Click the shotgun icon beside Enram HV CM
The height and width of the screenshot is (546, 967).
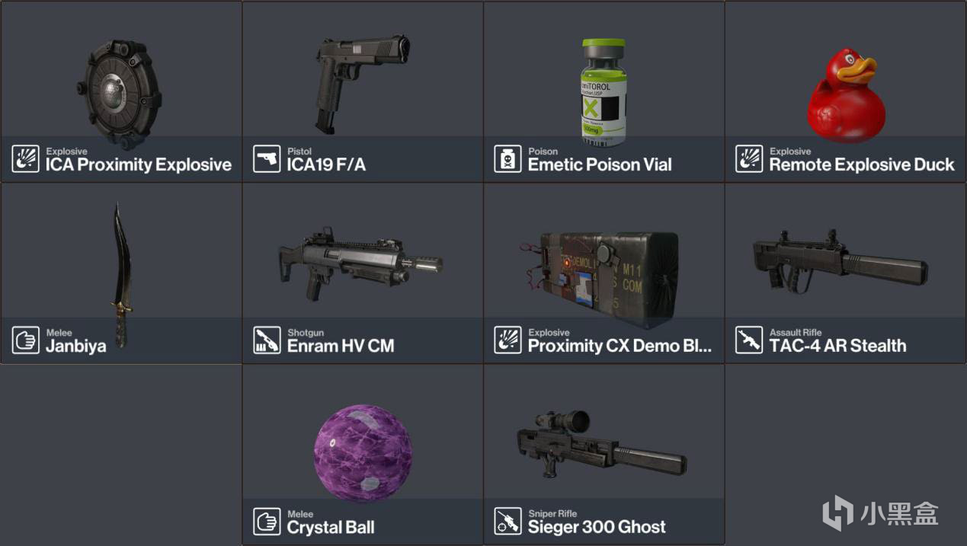267,340
